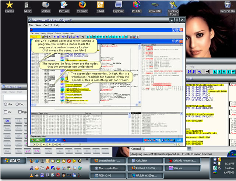Open the File menu in Flash Player
Image resolution: width=236 pixels, height=181 pixels.
click(31, 25)
